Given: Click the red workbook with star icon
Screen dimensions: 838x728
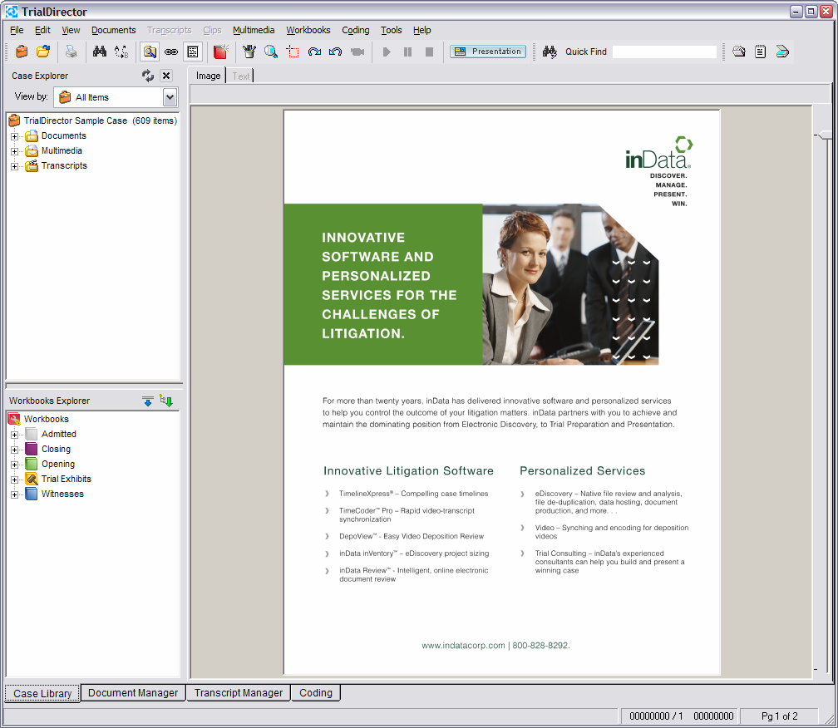Looking at the screenshot, I should pyautogui.click(x=220, y=52).
